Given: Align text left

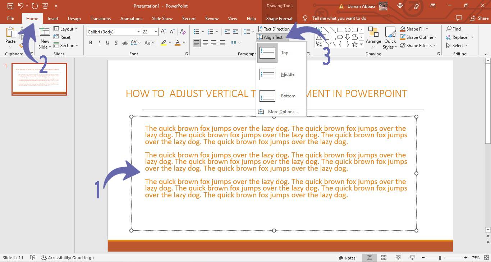Looking at the screenshot, I should [197, 43].
